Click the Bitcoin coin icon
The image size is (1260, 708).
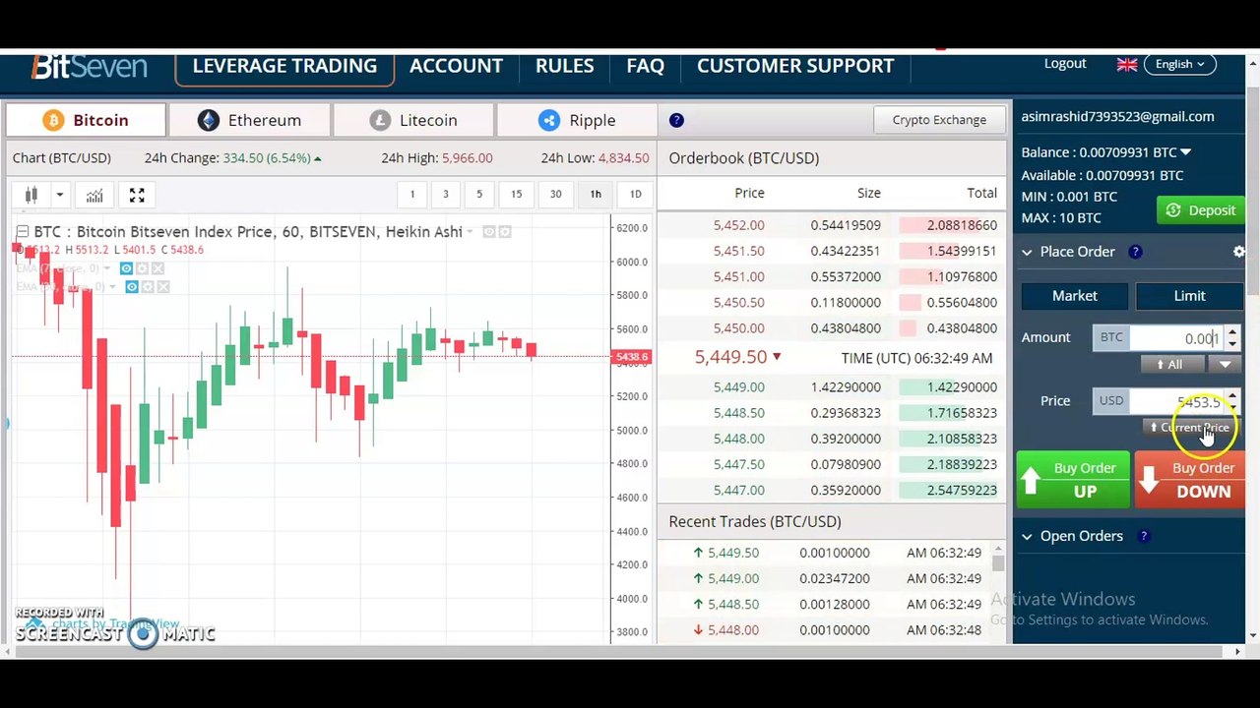click(53, 120)
